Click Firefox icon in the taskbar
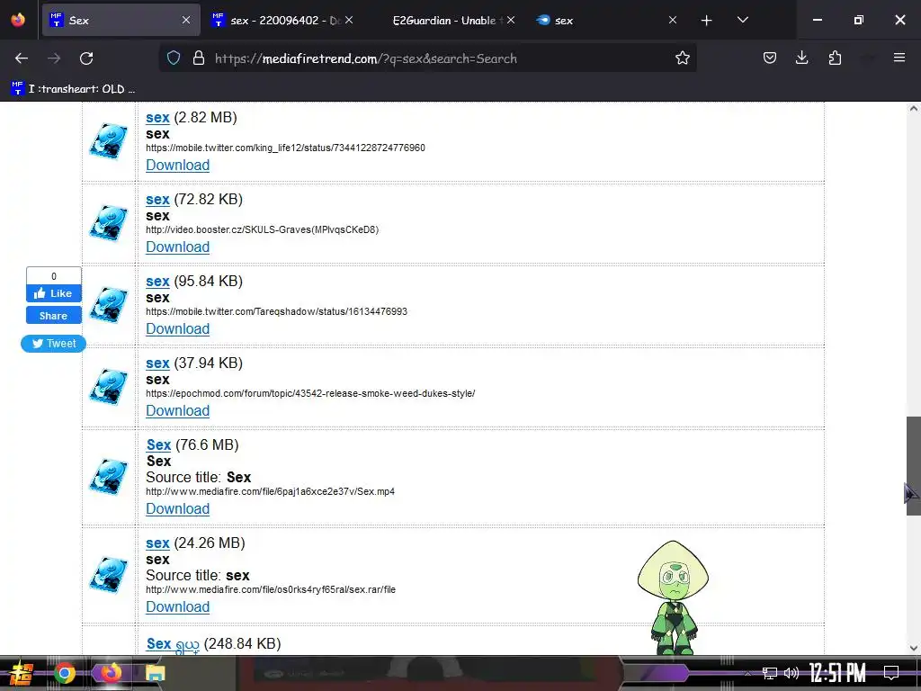The image size is (921, 691). 111,673
